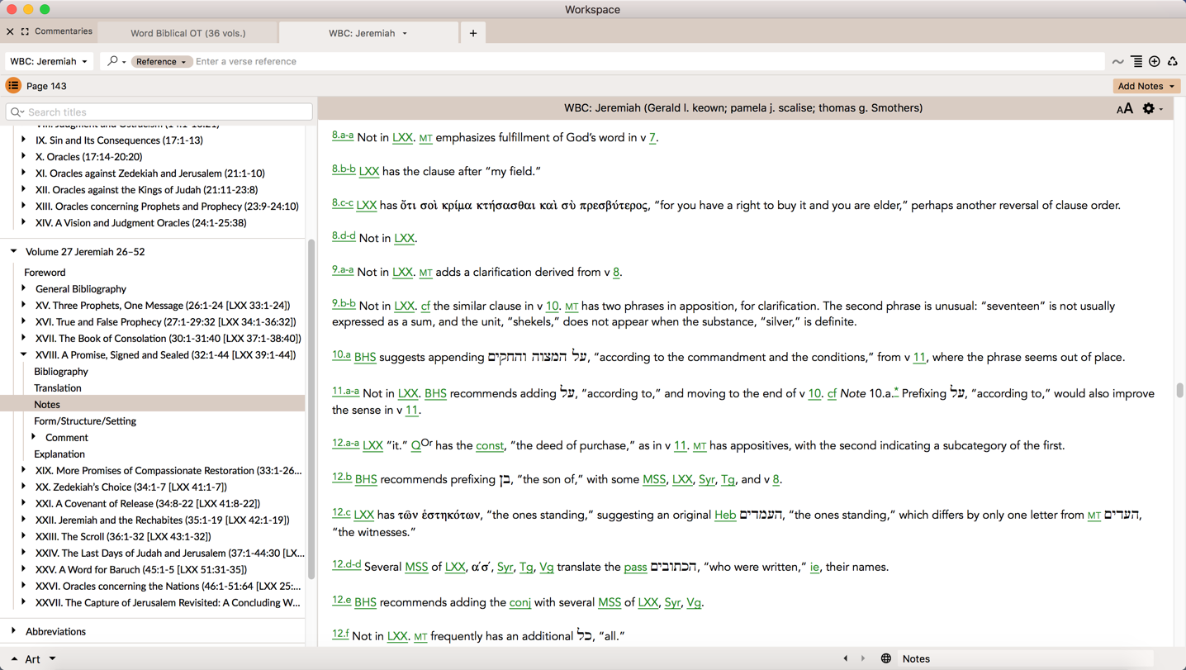The width and height of the screenshot is (1186, 670).
Task: Open the search magnifier options
Action: coord(116,61)
